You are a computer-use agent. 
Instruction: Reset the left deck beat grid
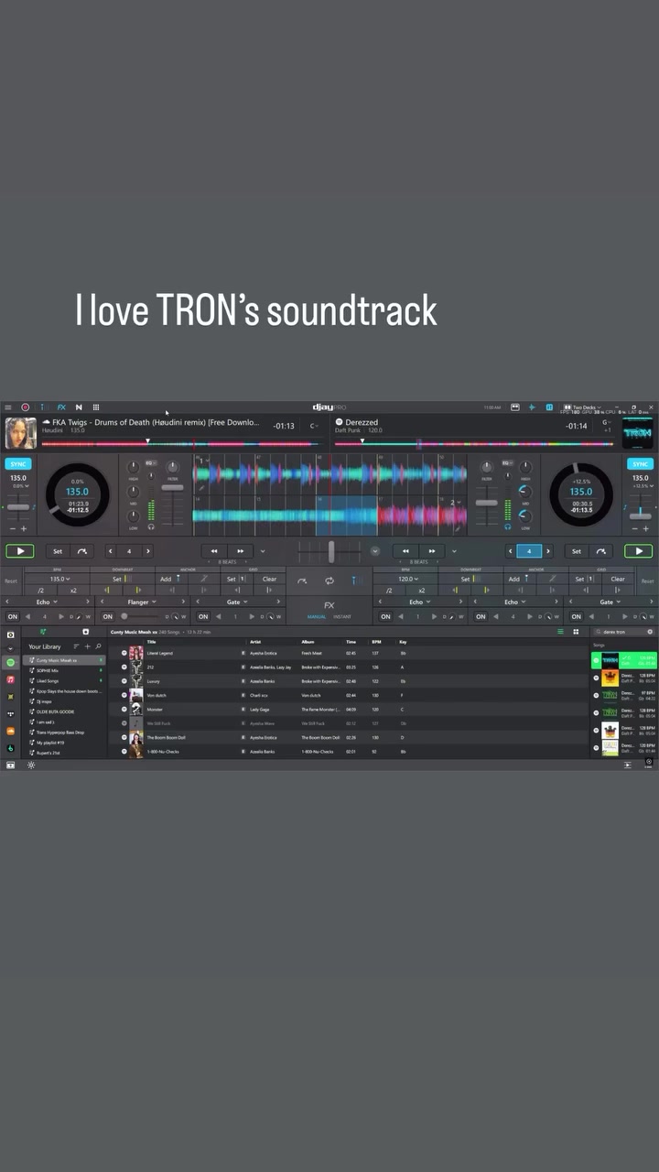click(10, 581)
